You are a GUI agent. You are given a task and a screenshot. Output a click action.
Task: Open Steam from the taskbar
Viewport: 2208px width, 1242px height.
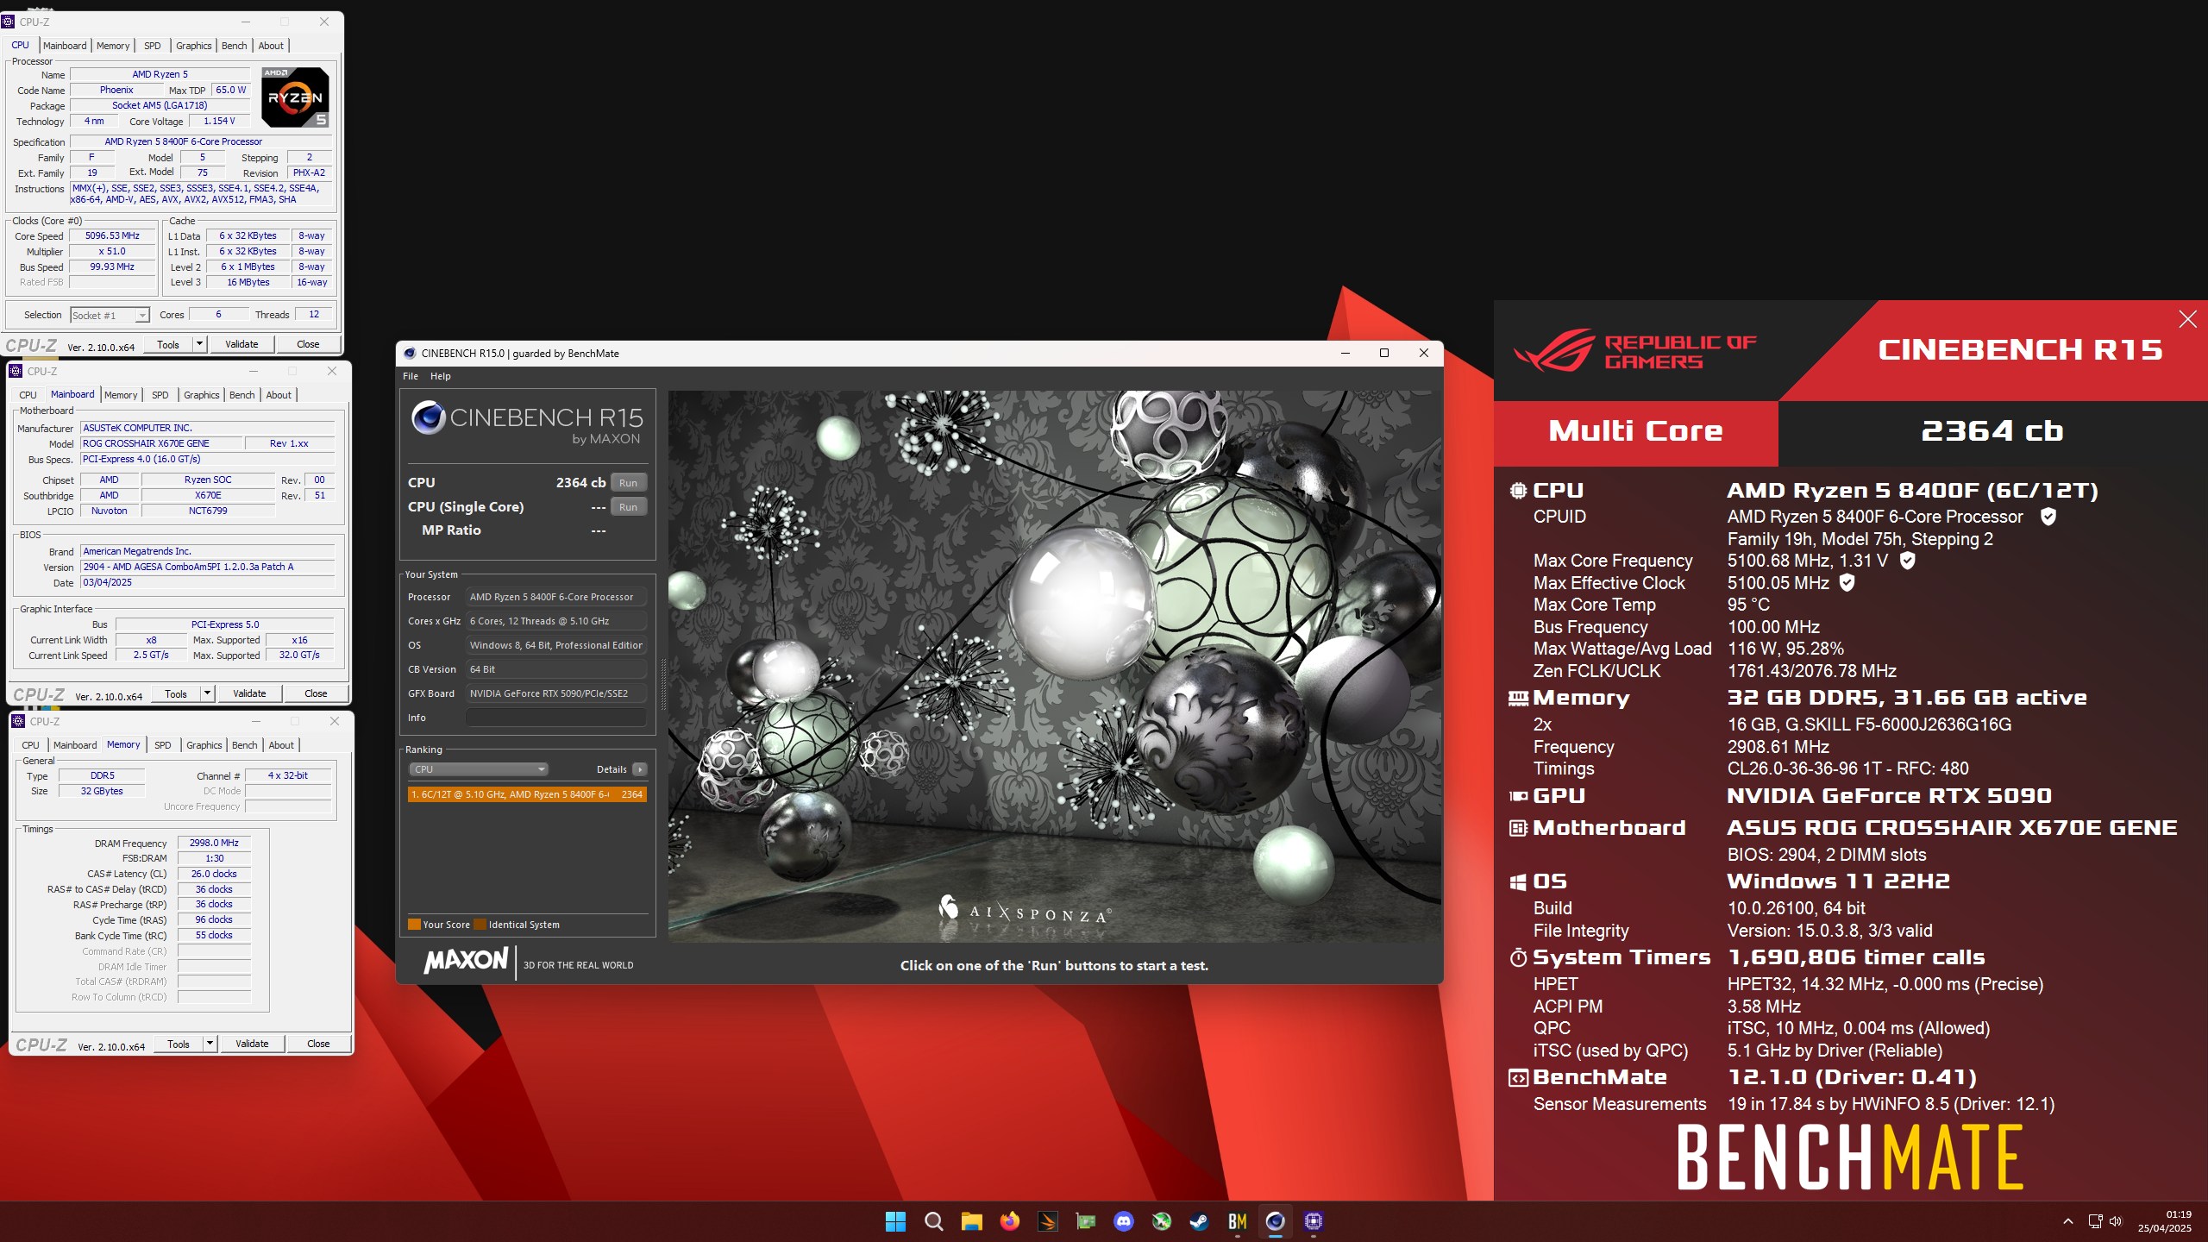pos(1199,1221)
